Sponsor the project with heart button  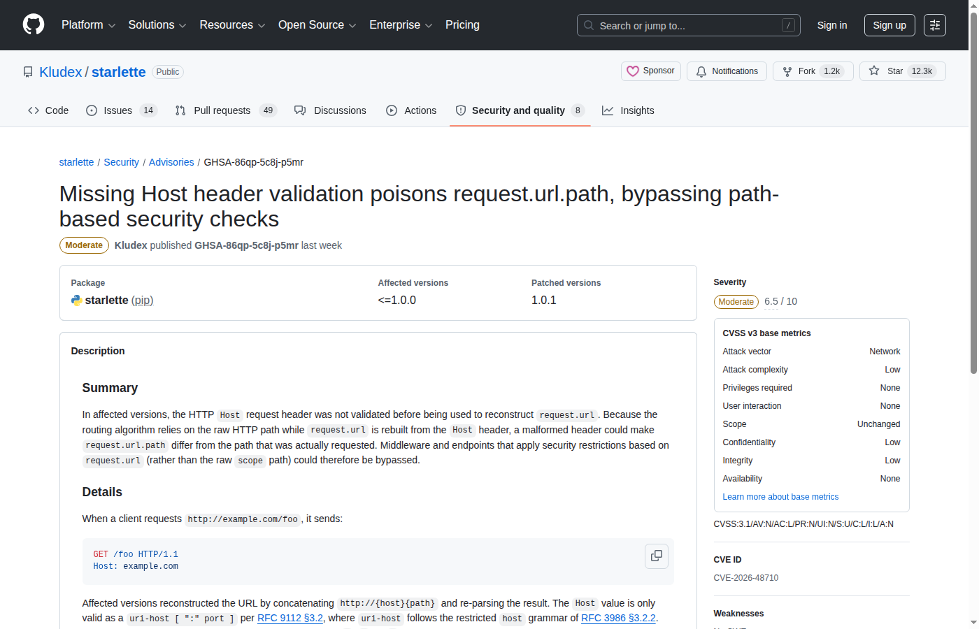point(651,71)
